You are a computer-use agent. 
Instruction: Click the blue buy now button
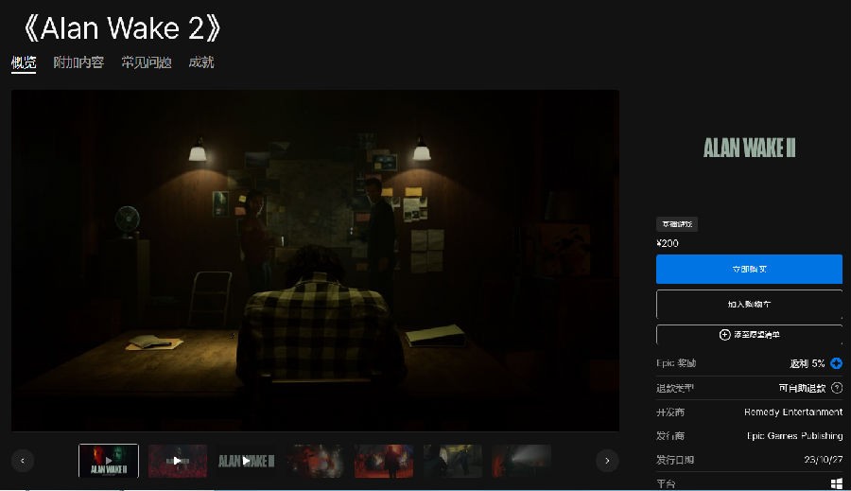pyautogui.click(x=749, y=269)
